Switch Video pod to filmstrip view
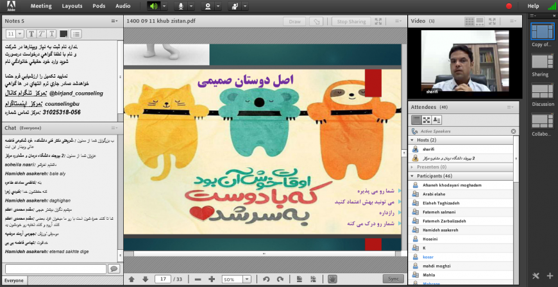 point(479,21)
